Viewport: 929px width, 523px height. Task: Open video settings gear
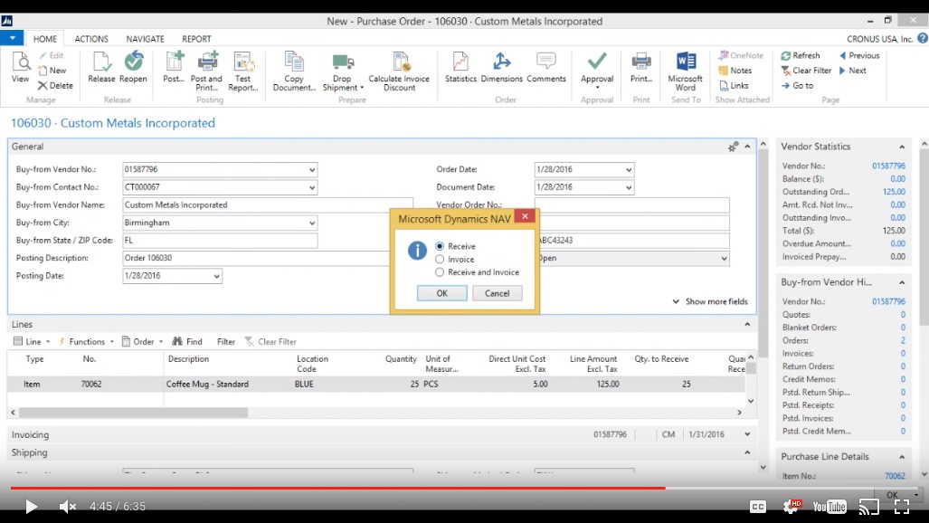pyautogui.click(x=792, y=507)
